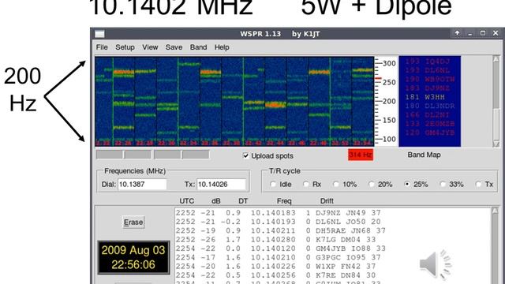Maximize the WSPR window
The image size is (505, 284).
pyautogui.click(x=482, y=33)
